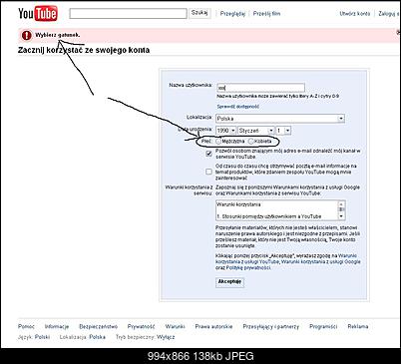Open the Programiści footer link
This screenshot has height=364, width=401.
coord(323,326)
